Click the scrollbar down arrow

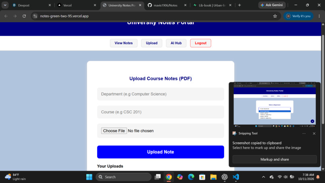pos(323,169)
